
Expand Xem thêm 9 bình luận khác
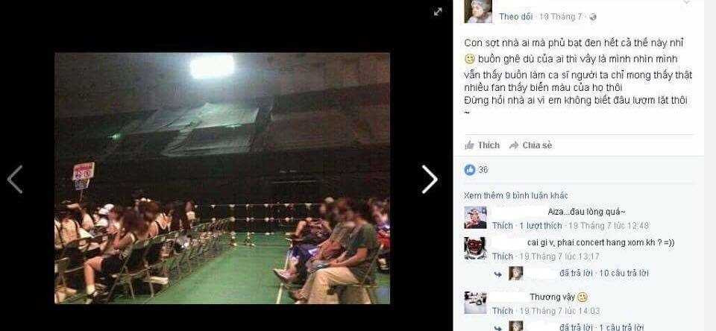point(516,195)
